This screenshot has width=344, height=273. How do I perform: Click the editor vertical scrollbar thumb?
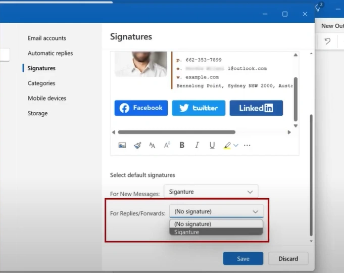[296, 99]
